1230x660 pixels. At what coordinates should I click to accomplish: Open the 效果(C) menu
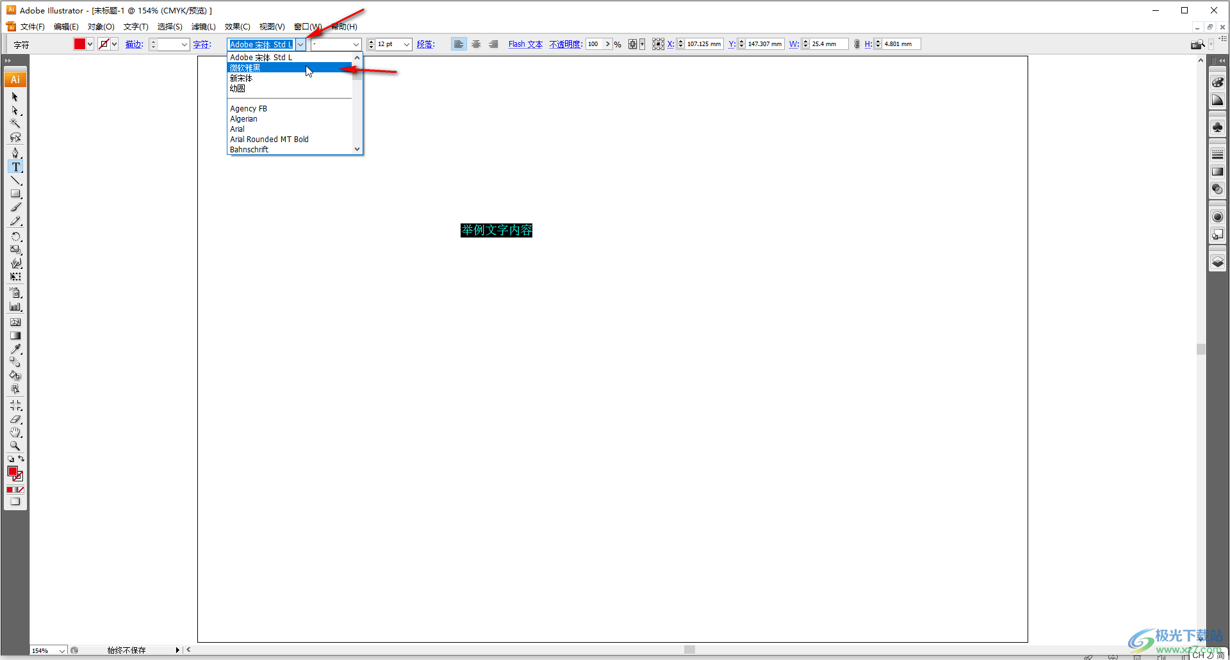point(237,27)
